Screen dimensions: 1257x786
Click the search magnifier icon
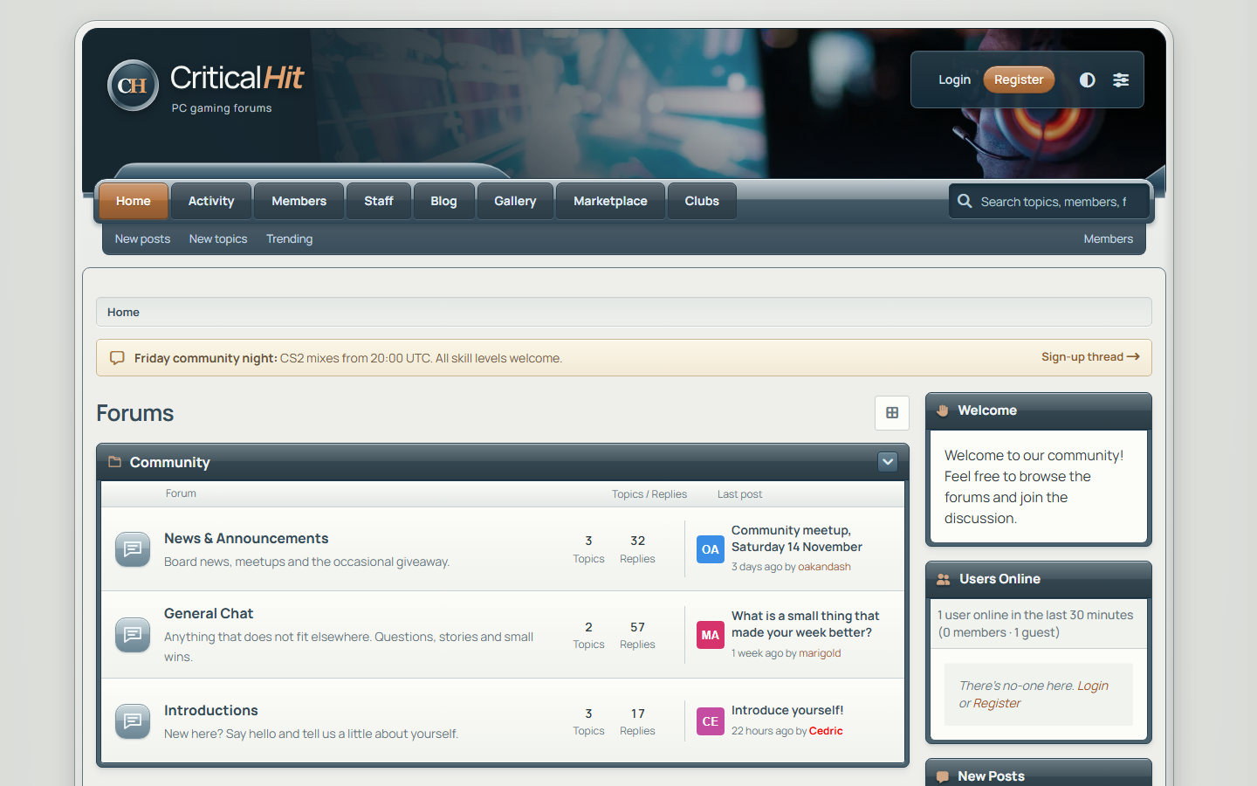click(965, 201)
